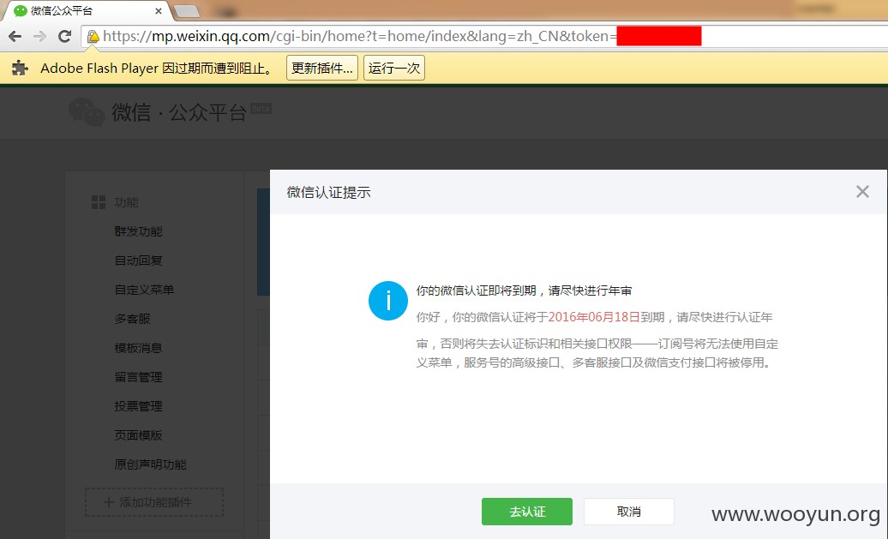Viewport: 888px width, 539px height.
Task: Open 投票管理 in sidebar
Action: 138,406
